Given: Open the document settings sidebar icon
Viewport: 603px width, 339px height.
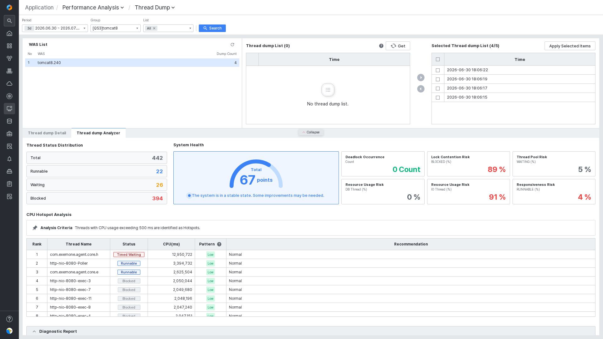Looking at the screenshot, I should [9, 196].
